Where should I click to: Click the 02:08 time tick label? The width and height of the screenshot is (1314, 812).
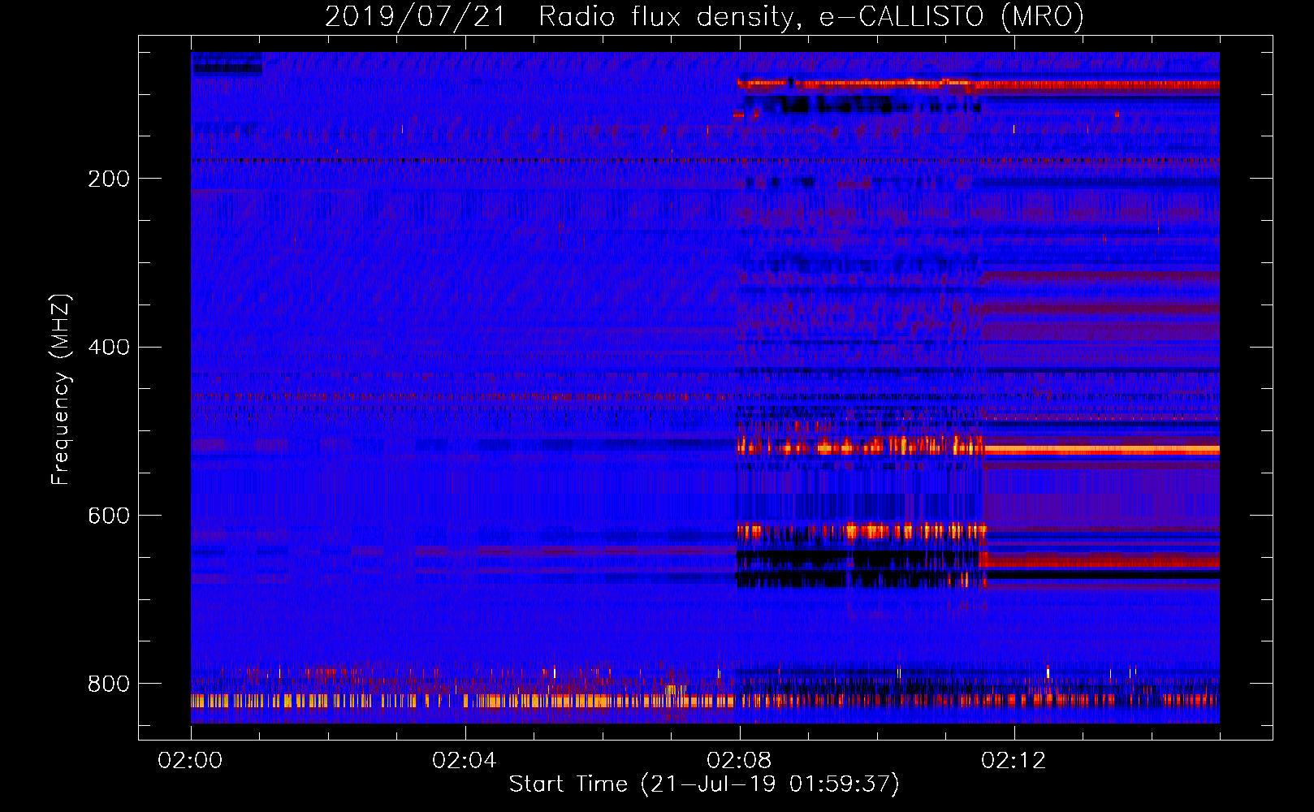pyautogui.click(x=739, y=761)
